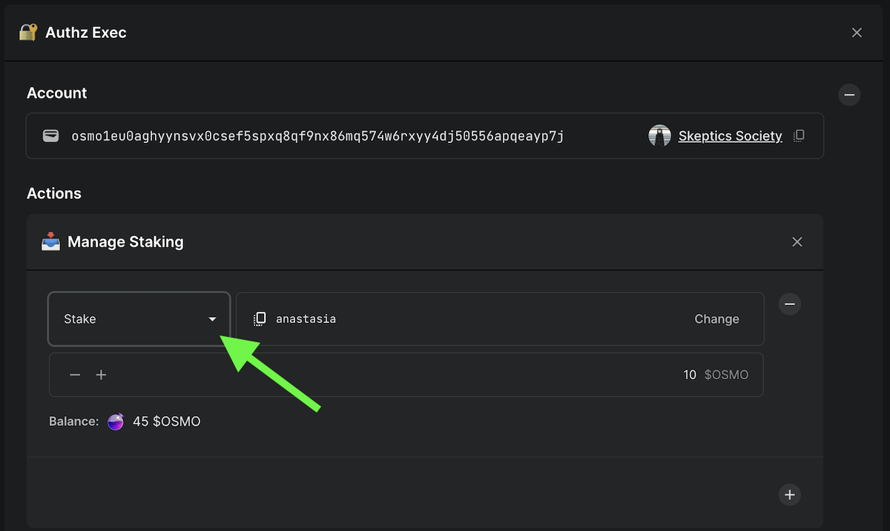
Task: Decrease the OSMO amount with minus stepper
Action: (75, 375)
